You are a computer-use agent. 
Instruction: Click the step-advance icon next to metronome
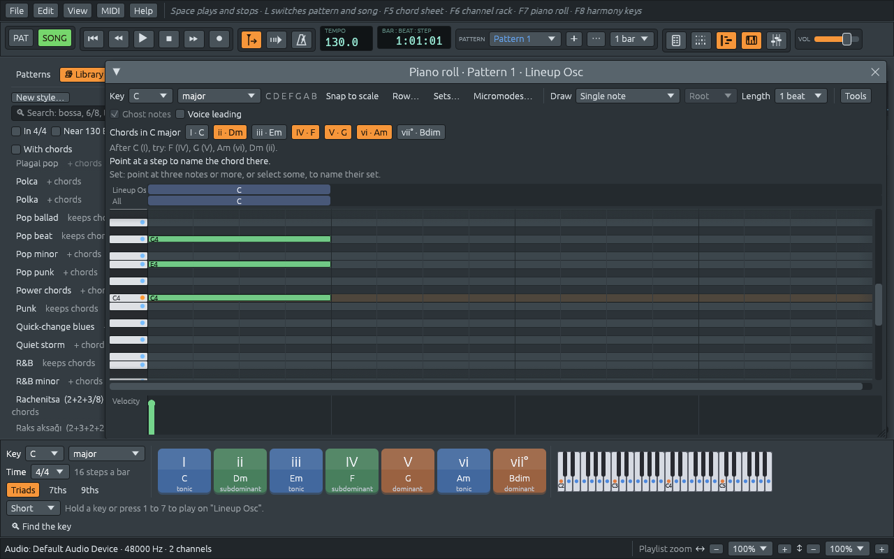coord(277,40)
